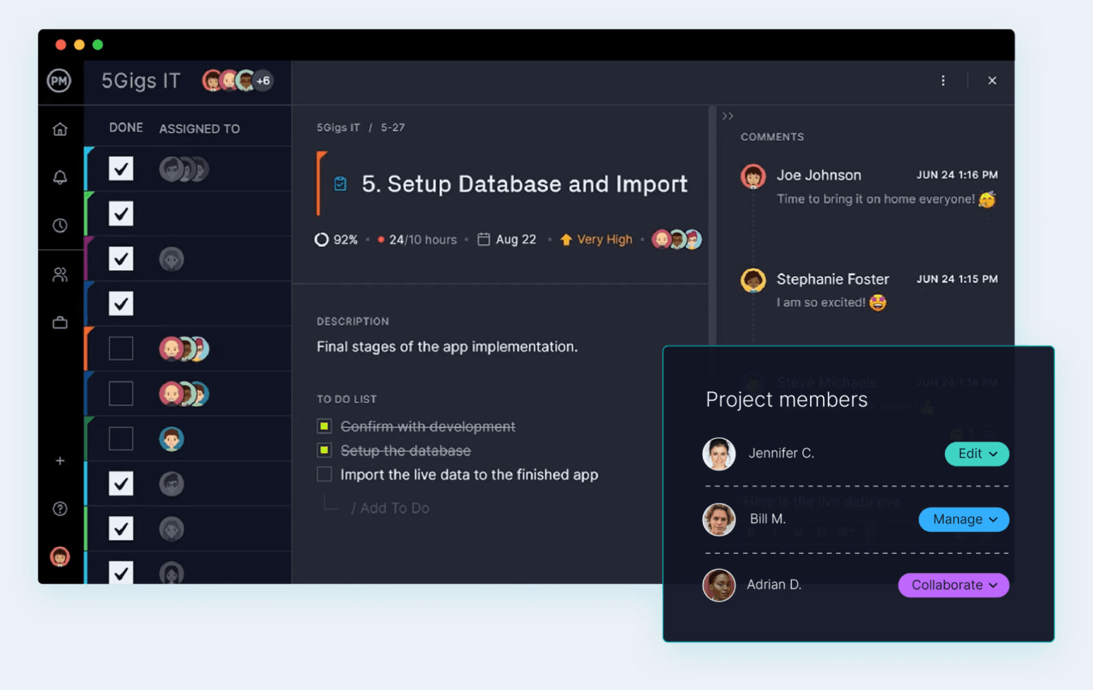Check 'Import the live data' to-do item
1093x690 pixels.
324,474
